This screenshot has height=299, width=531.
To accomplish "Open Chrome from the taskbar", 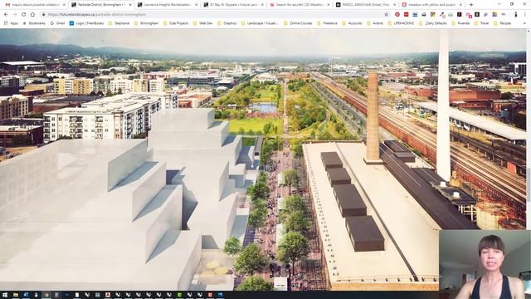I will [46, 295].
